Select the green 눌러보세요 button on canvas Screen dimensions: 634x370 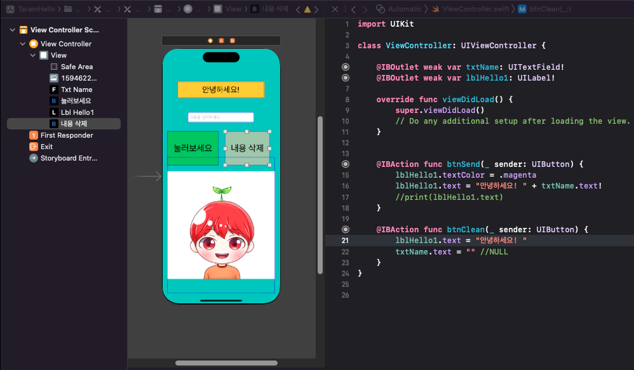[193, 148]
